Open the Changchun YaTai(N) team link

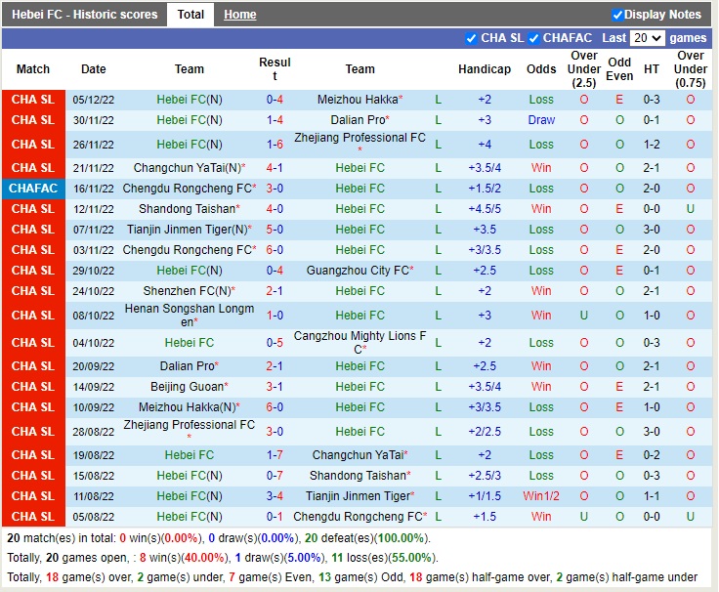point(186,168)
